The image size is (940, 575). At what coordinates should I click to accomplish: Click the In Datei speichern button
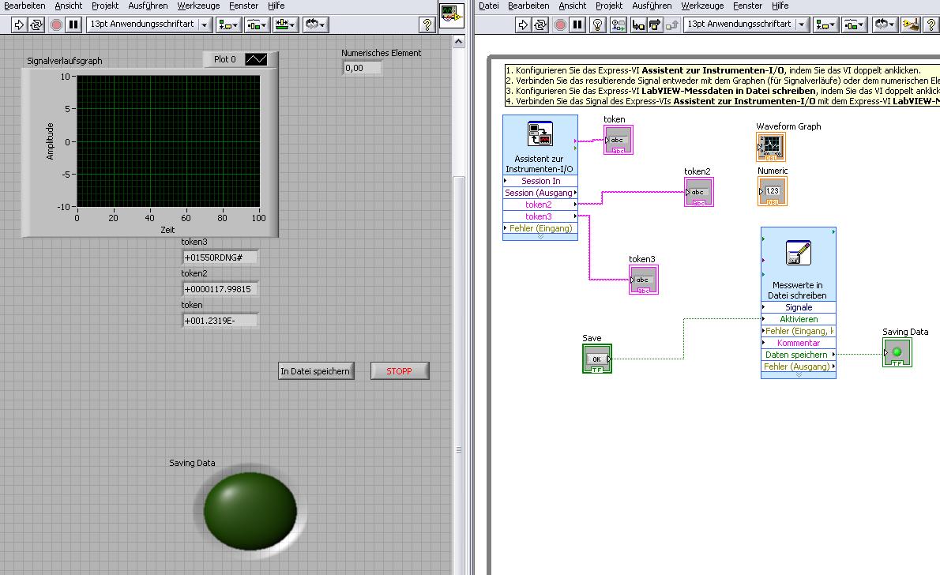point(315,371)
